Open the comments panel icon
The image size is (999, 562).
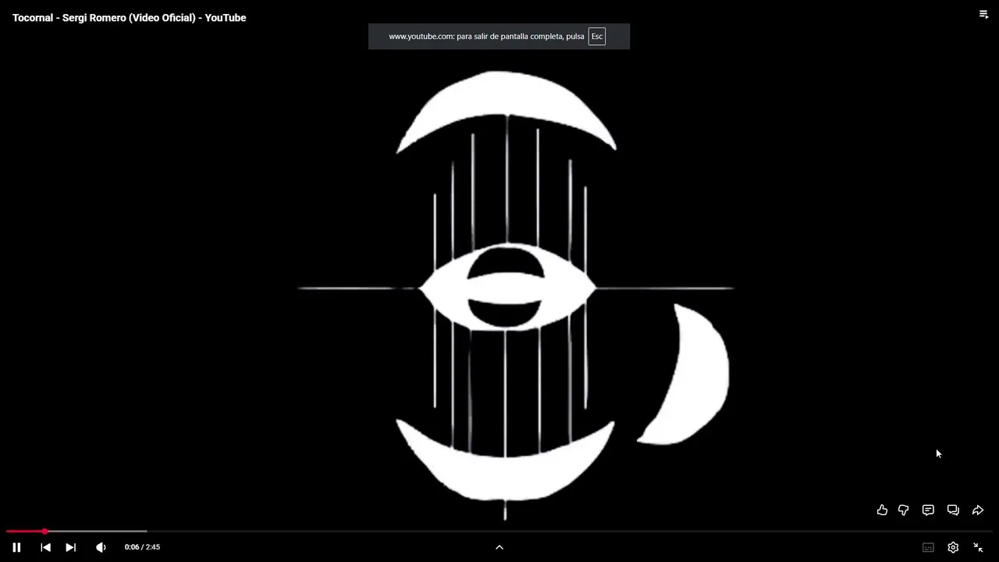(x=928, y=510)
